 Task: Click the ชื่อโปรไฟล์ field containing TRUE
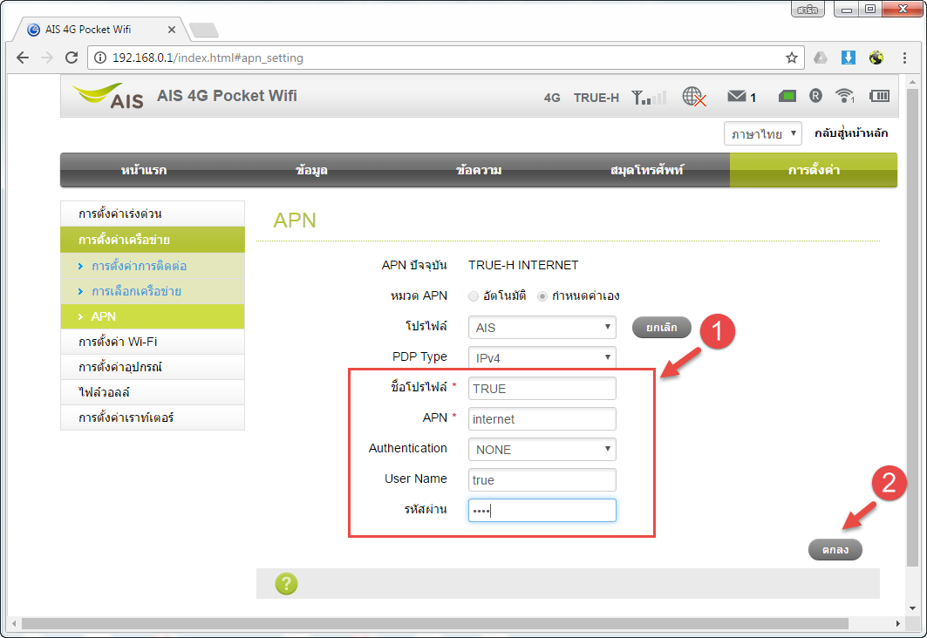click(542, 389)
